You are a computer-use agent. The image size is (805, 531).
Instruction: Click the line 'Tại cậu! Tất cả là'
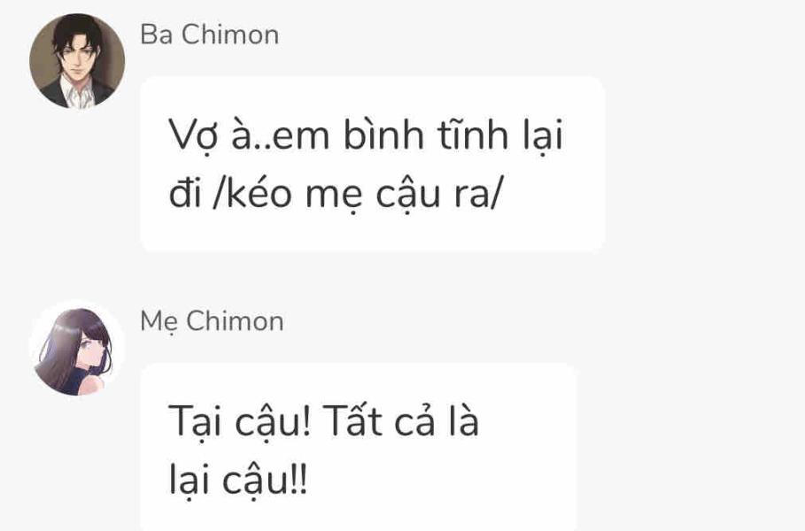click(x=323, y=422)
